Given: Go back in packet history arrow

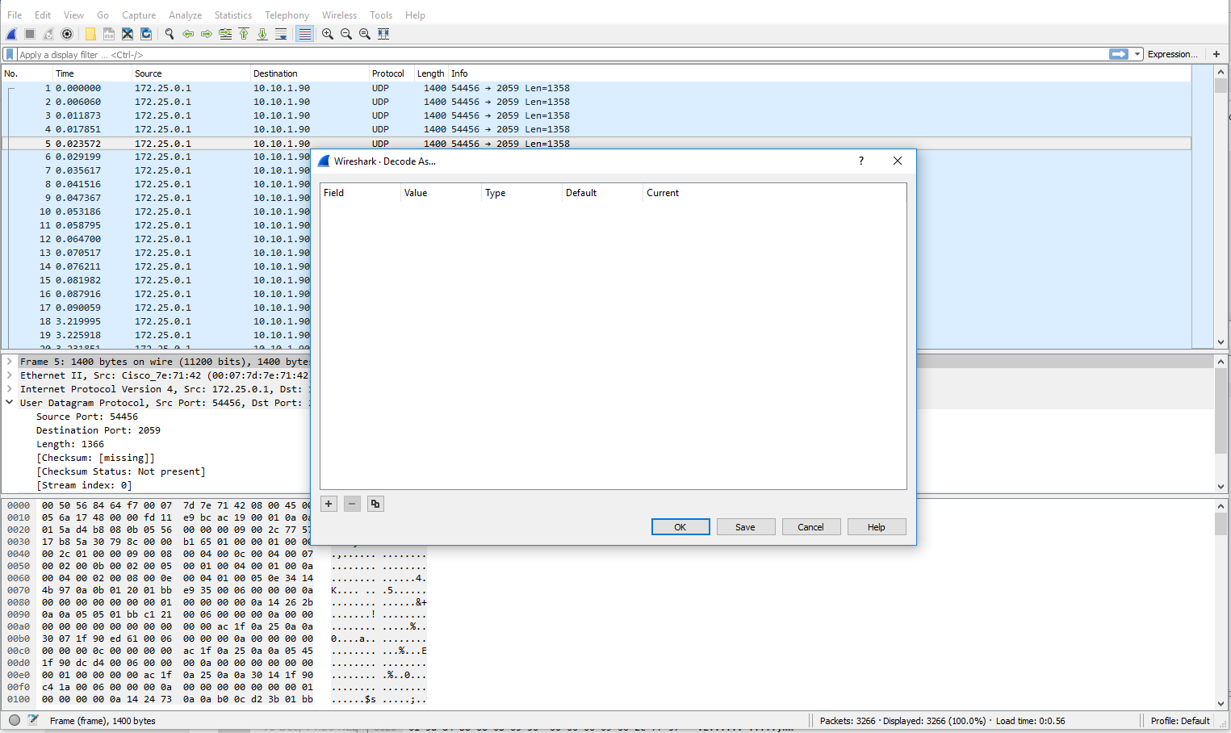Looking at the screenshot, I should pos(188,34).
